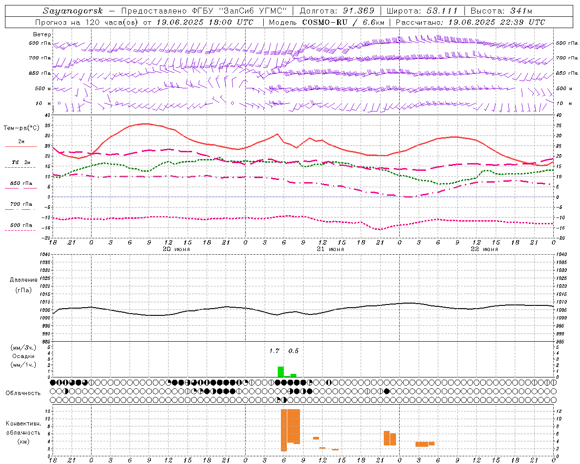Click 'Рассчитано: 19.06.2025 22:39 UTC' timestamp
580x464 pixels.
click(x=470, y=22)
